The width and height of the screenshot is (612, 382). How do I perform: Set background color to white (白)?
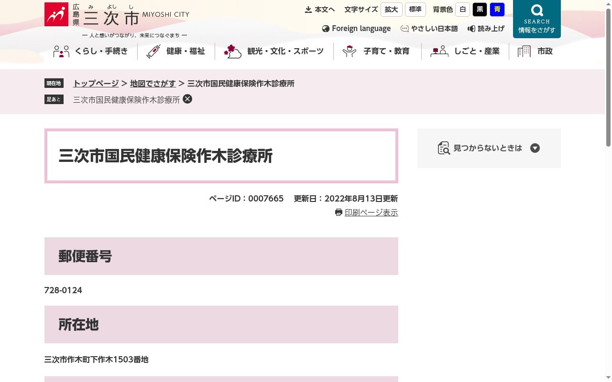(x=463, y=10)
